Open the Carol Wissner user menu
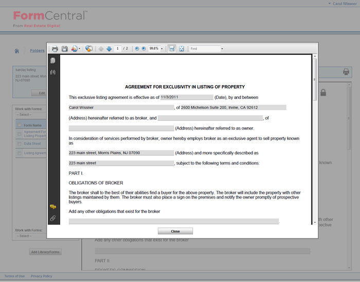Viewport: 360px width, 282px height. 343,4
